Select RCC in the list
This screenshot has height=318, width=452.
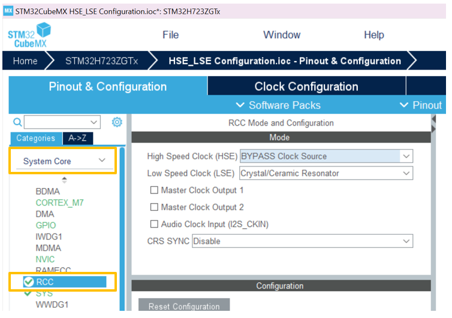(x=65, y=281)
